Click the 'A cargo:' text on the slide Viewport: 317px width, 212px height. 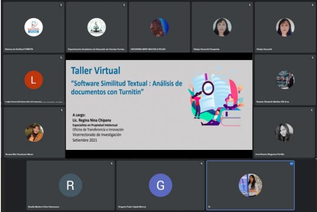(79, 115)
